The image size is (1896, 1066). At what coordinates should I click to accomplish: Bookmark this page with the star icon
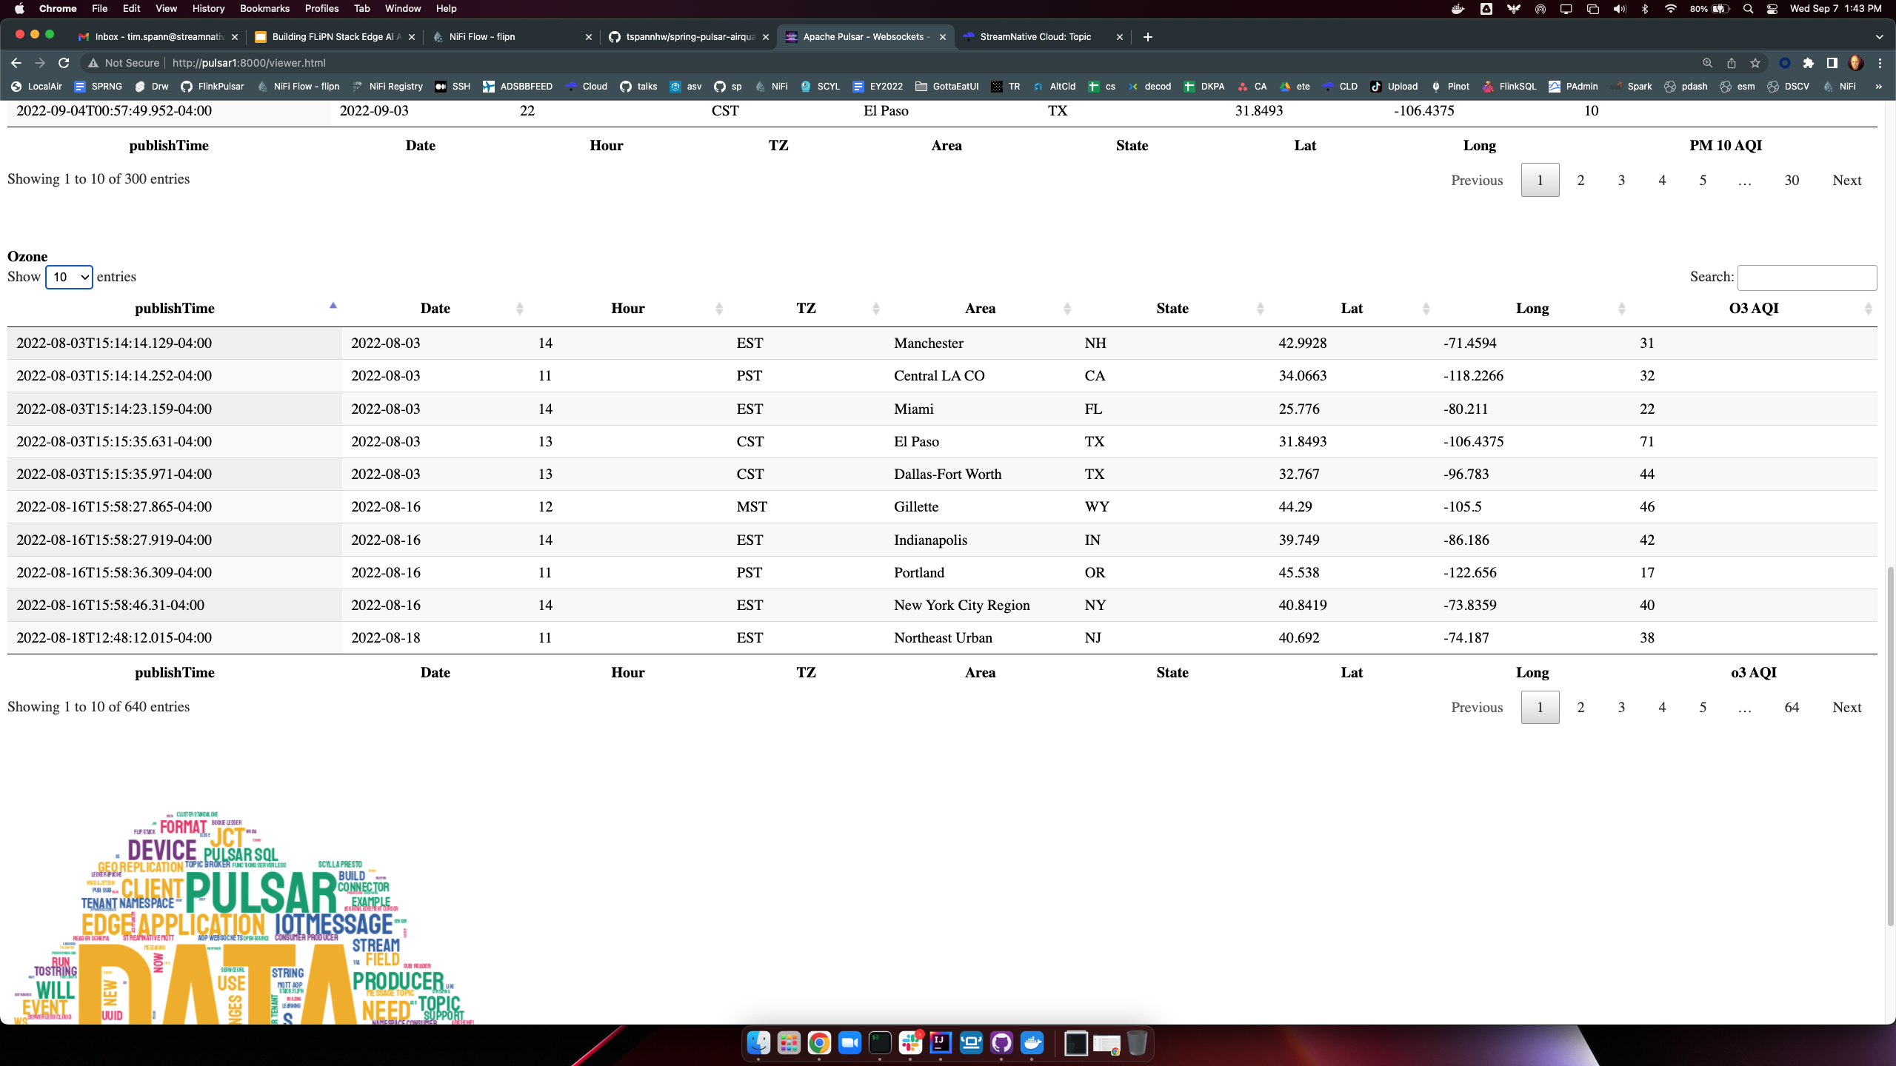(1755, 63)
